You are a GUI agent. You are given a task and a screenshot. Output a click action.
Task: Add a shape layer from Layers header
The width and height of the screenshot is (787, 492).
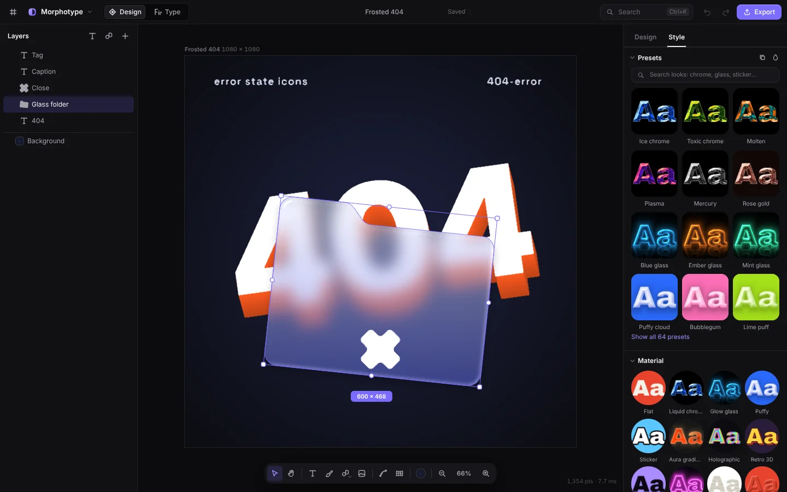click(x=109, y=36)
